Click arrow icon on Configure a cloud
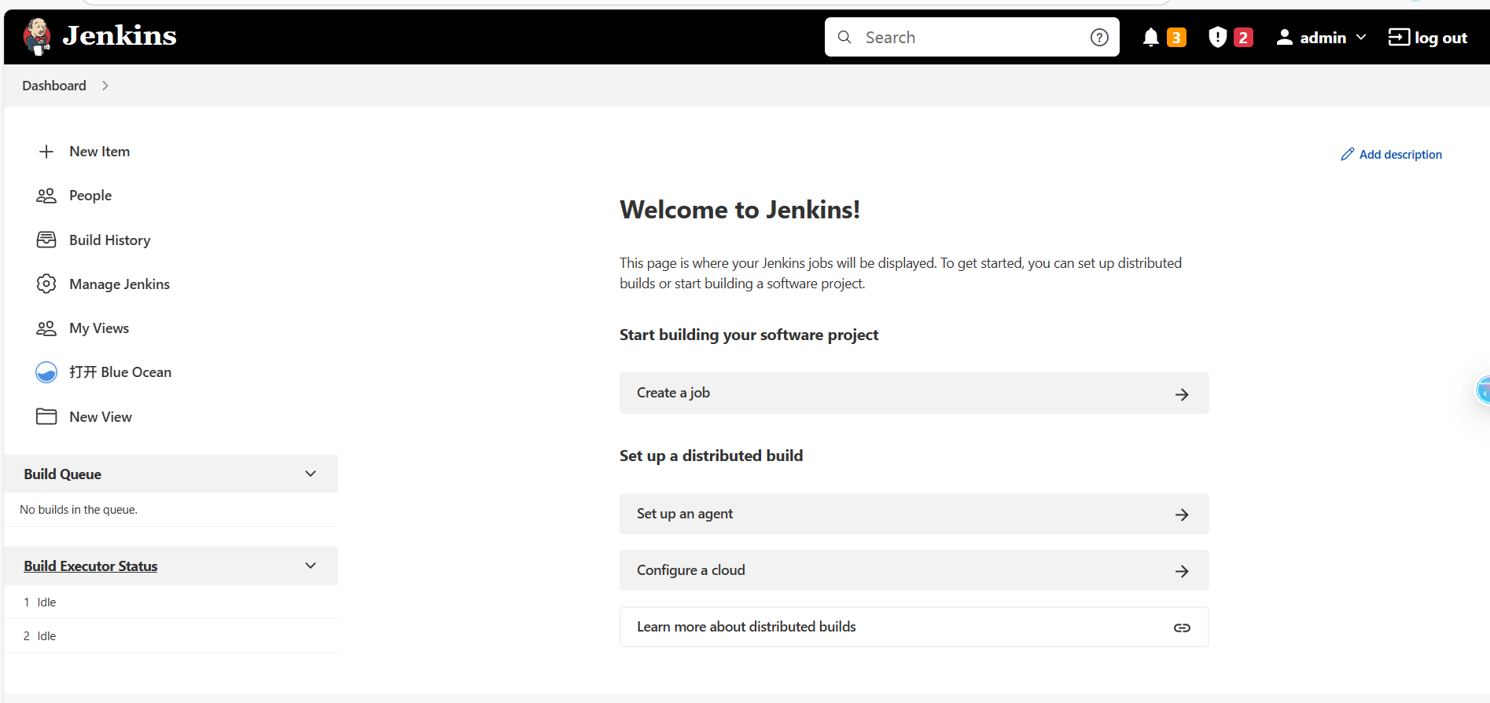The image size is (1490, 703). click(1182, 571)
